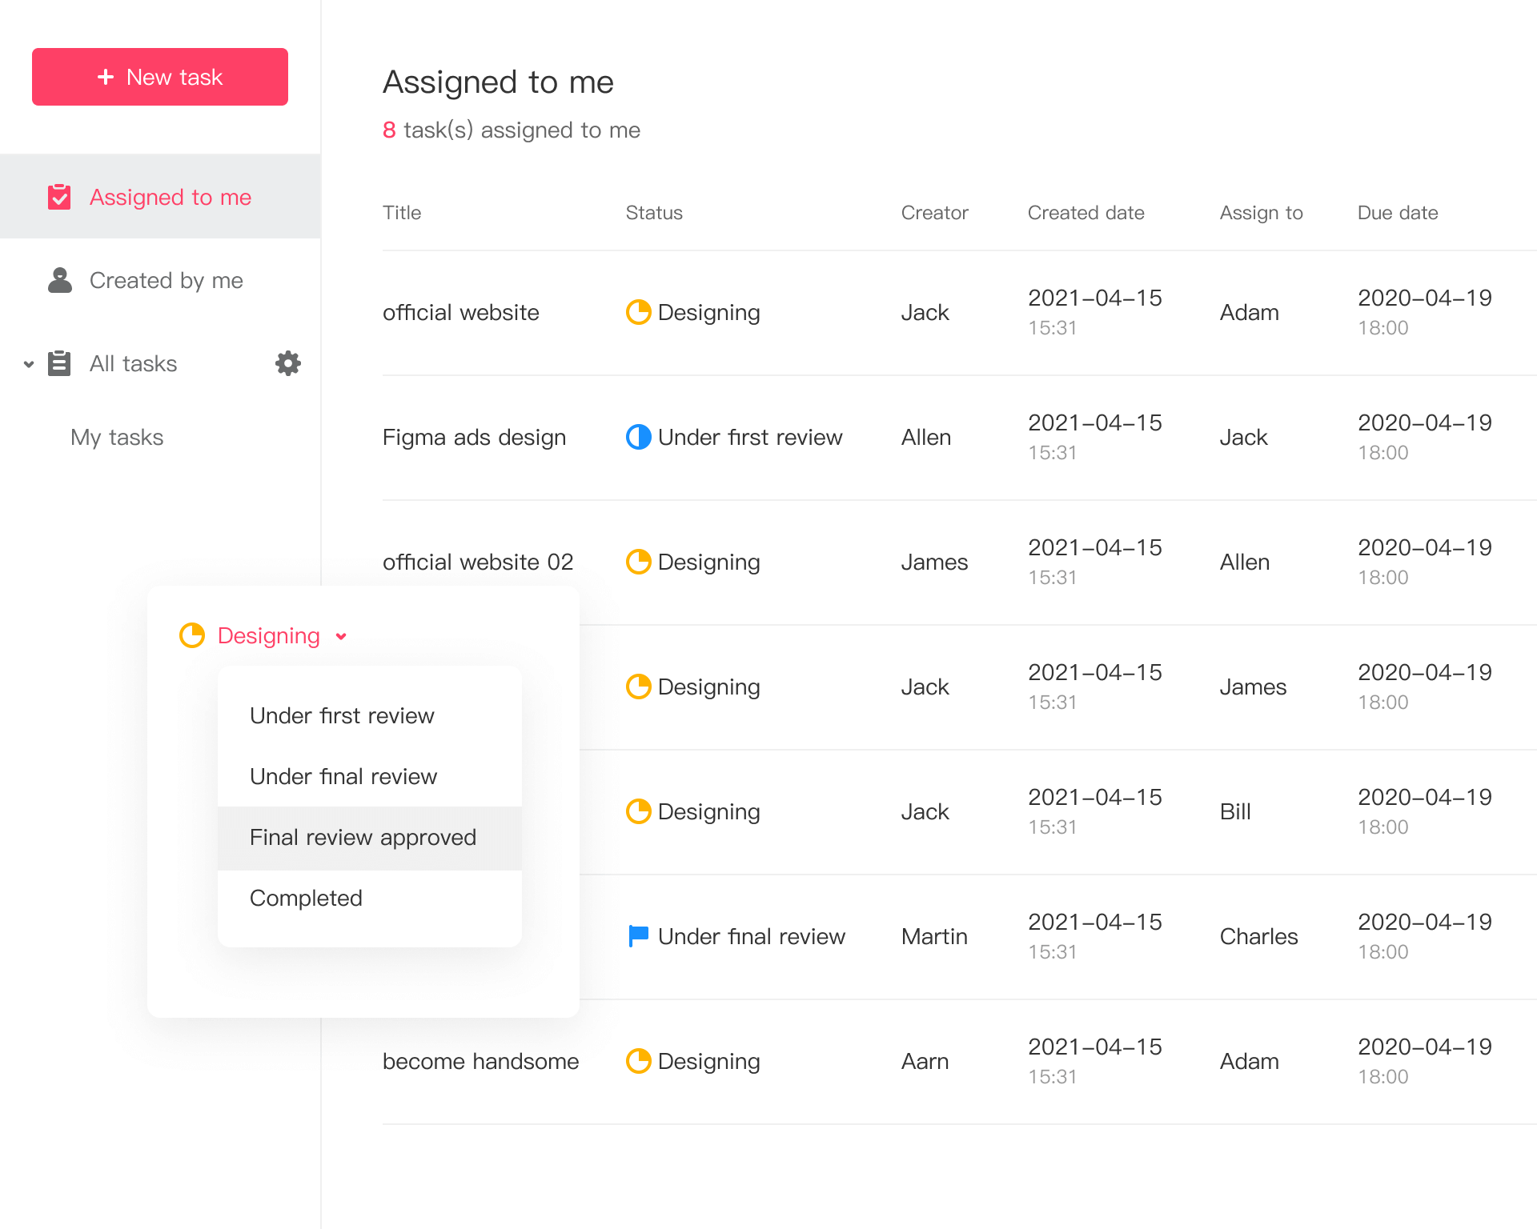Toggle the Designing status dropdown arrow
Screen dimensions: 1537x1229
(x=341, y=636)
